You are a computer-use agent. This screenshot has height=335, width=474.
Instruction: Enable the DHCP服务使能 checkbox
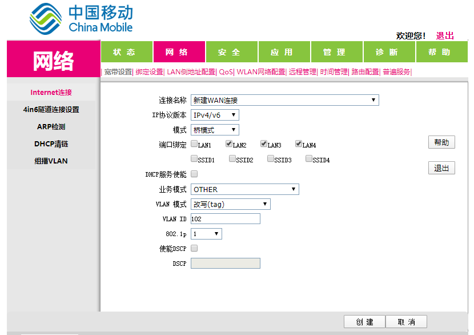click(x=194, y=174)
